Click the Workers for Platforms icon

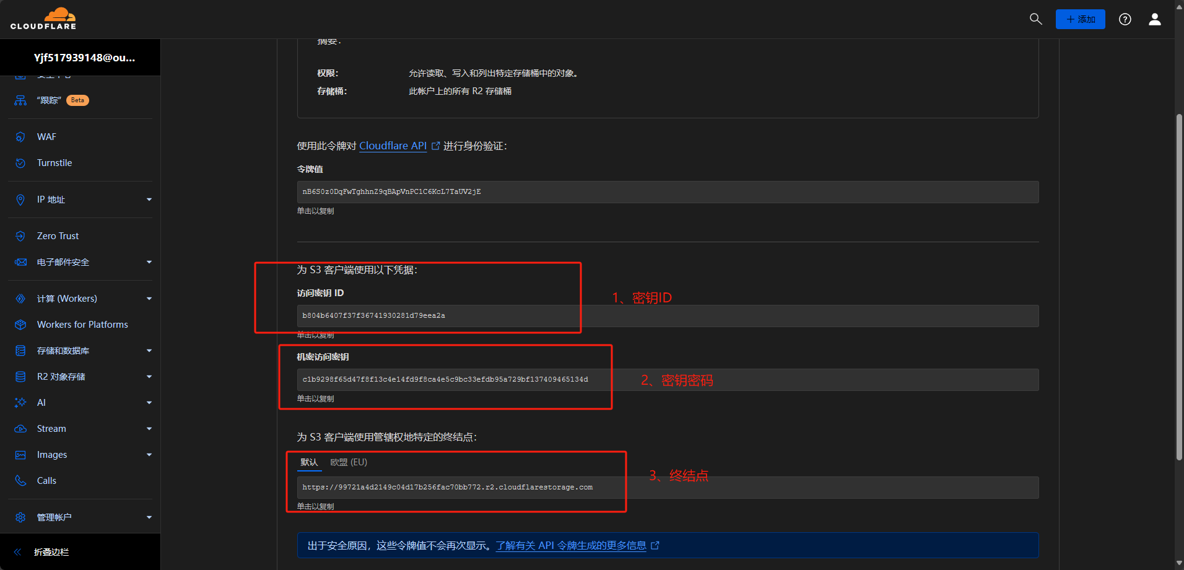(20, 325)
